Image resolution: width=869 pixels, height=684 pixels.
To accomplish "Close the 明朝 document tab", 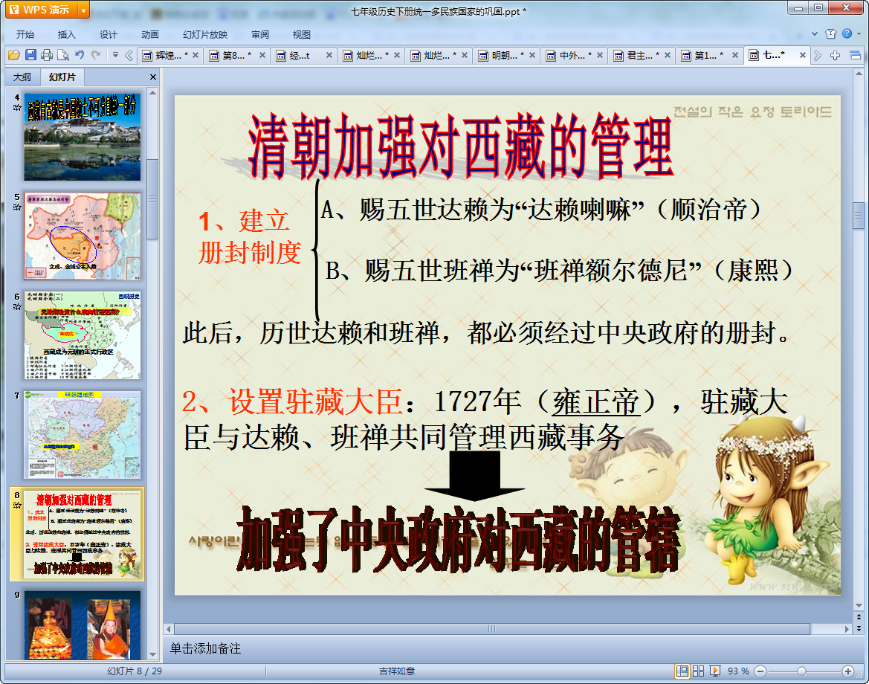I will (532, 55).
